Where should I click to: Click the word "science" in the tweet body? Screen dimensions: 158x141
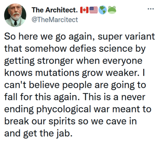click(116, 48)
